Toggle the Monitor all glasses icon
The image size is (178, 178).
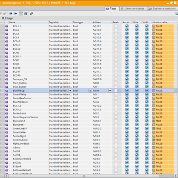(x=21, y=14)
